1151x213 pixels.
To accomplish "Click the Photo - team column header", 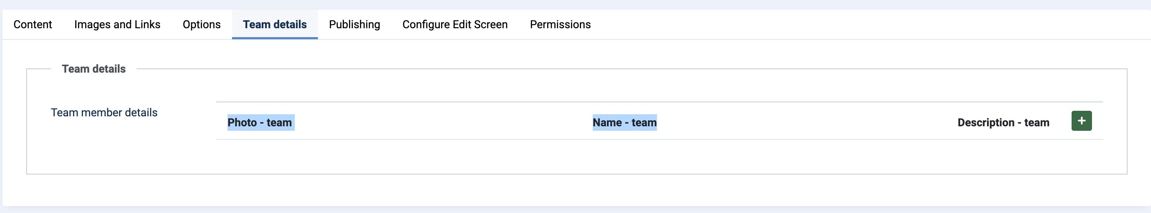I will pos(260,123).
